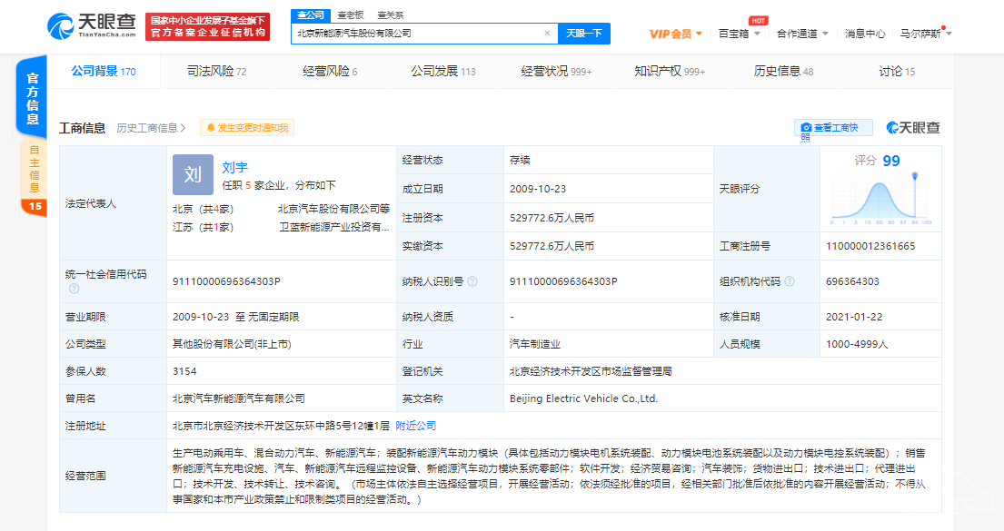Click the 核准日期 value 2021-01-22

coord(854,317)
